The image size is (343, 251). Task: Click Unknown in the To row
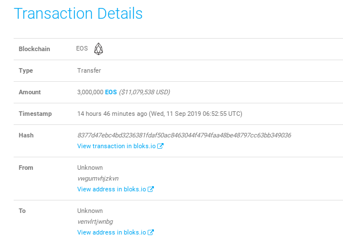[90, 211]
